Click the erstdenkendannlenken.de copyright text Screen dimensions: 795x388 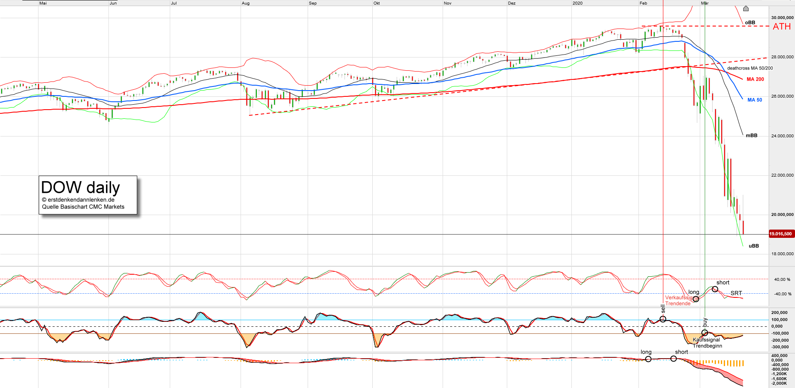tap(78, 200)
